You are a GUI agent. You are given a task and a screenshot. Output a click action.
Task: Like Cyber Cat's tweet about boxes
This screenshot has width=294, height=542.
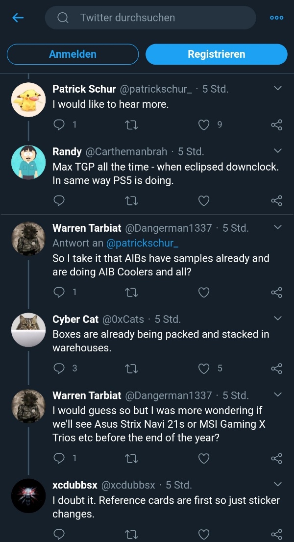pos(204,368)
